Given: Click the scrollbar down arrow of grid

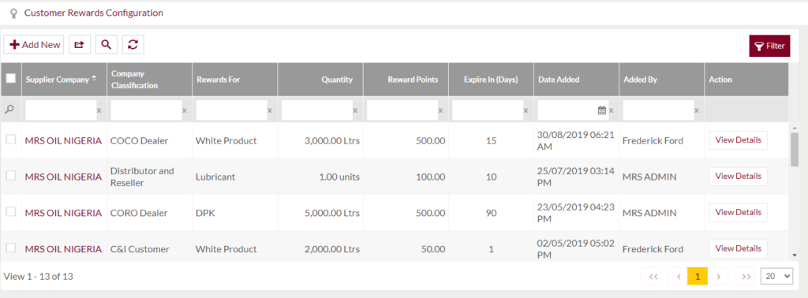Looking at the screenshot, I should (795, 255).
